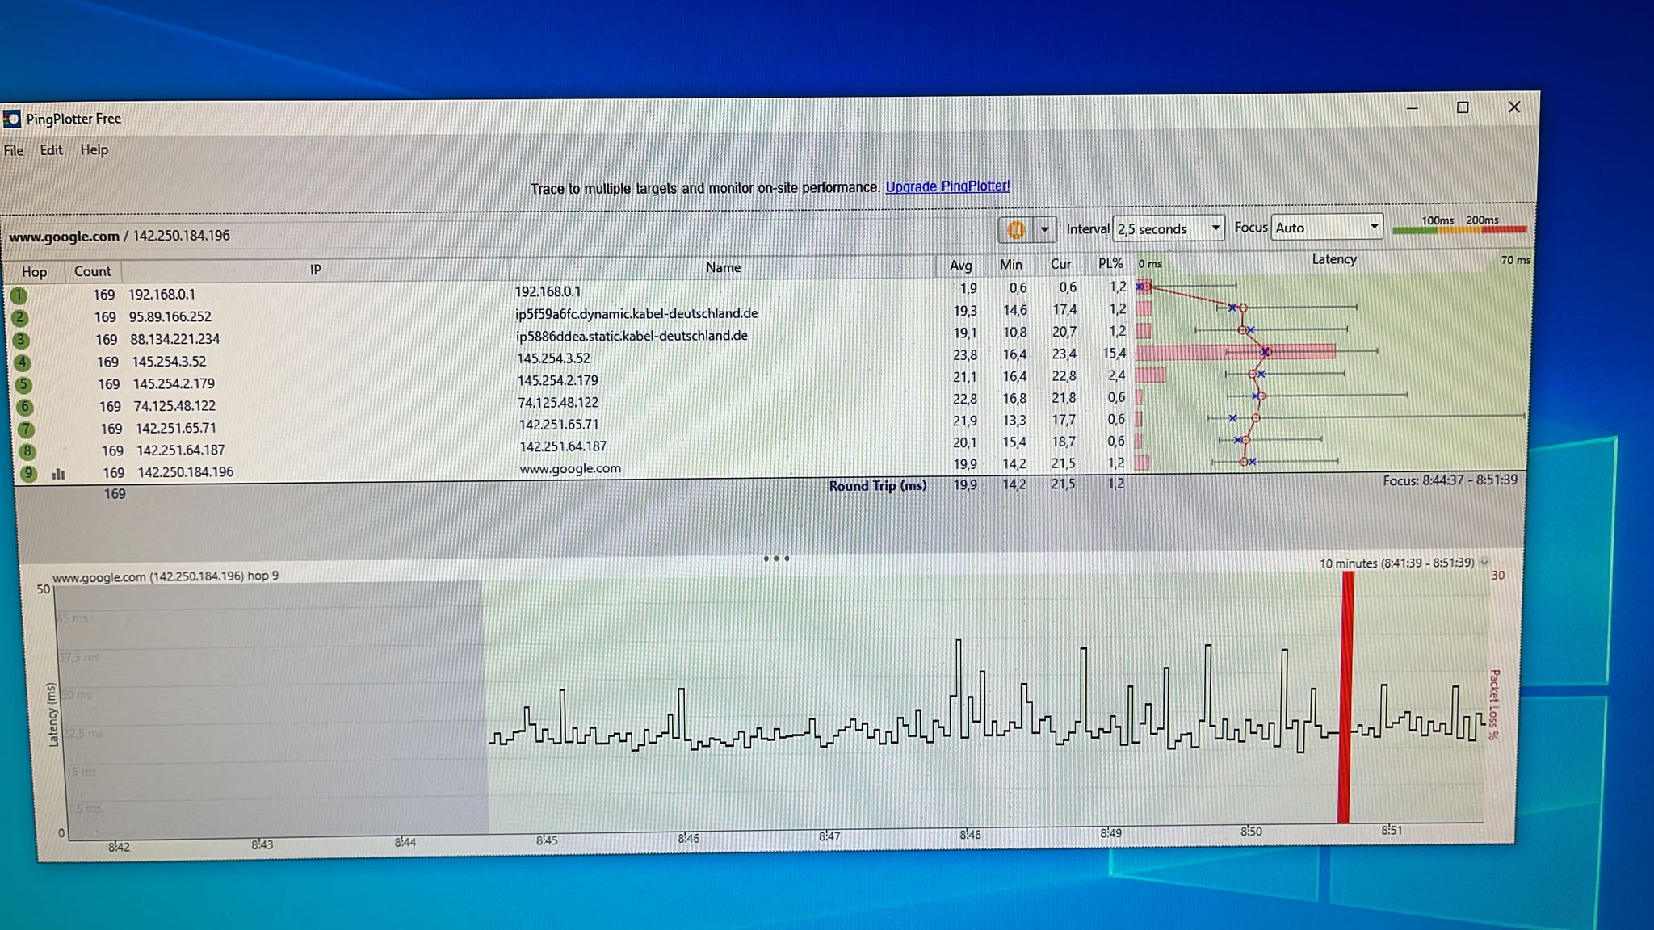Click the three-dot splitter handle above the graph
The height and width of the screenshot is (930, 1654).
(776, 558)
